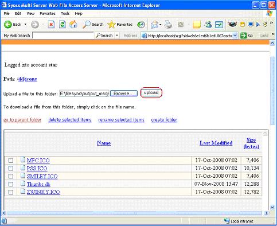Click the page's vertical scrollbar down arrow
This screenshot has height=226, width=277.
coord(272,207)
